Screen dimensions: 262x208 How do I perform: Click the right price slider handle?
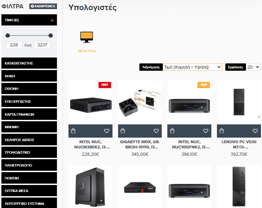coord(51,36)
